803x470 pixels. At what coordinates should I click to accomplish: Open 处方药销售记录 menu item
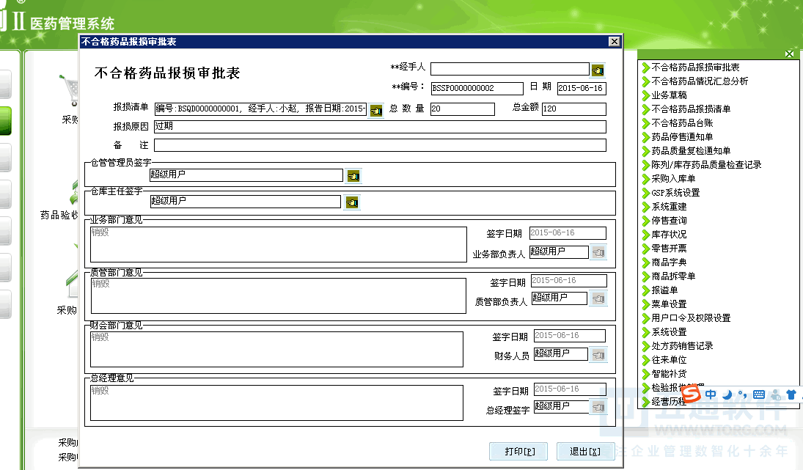coord(682,345)
